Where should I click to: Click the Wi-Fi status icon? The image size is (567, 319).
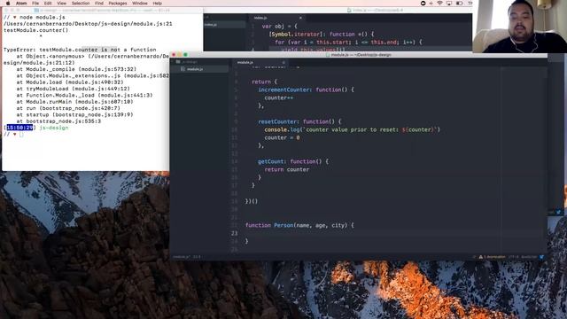tap(439, 3)
